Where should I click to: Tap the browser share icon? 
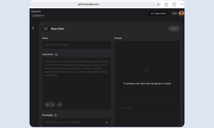click(166, 4)
